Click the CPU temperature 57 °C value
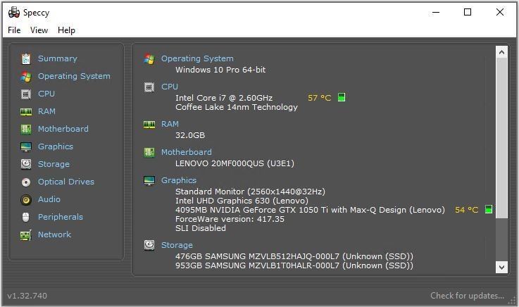This screenshot has width=519, height=307. (x=320, y=98)
